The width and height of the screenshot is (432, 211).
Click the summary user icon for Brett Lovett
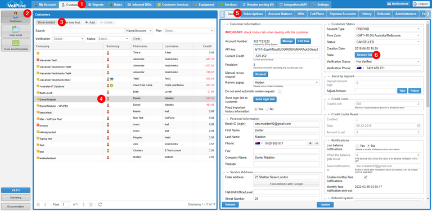point(108,92)
